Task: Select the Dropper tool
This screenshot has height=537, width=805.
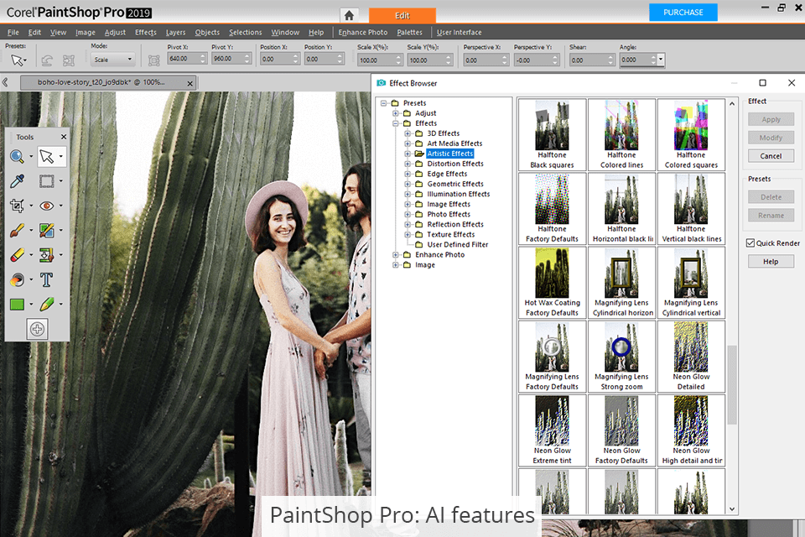Action: (17, 181)
